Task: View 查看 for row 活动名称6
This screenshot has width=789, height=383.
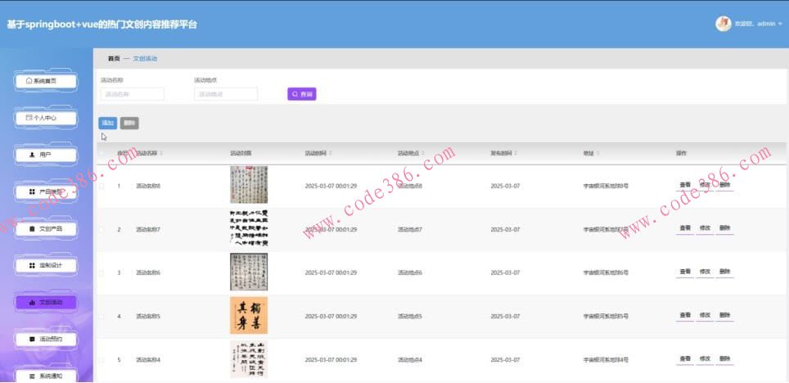Action: (685, 272)
